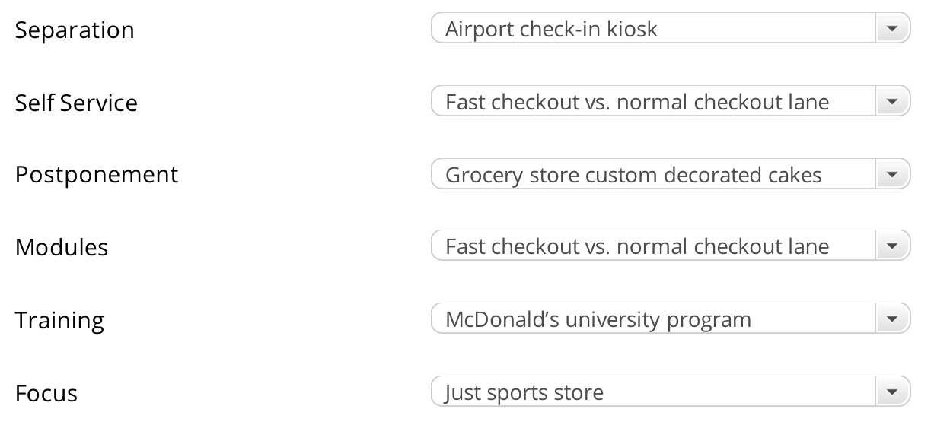
Task: Click the Modules label
Action: pyautogui.click(x=61, y=247)
